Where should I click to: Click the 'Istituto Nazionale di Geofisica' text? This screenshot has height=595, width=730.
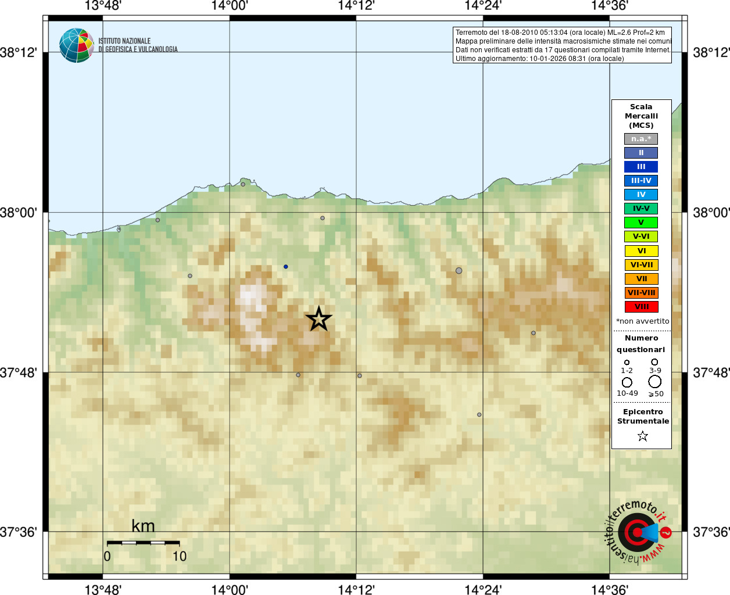click(x=138, y=45)
